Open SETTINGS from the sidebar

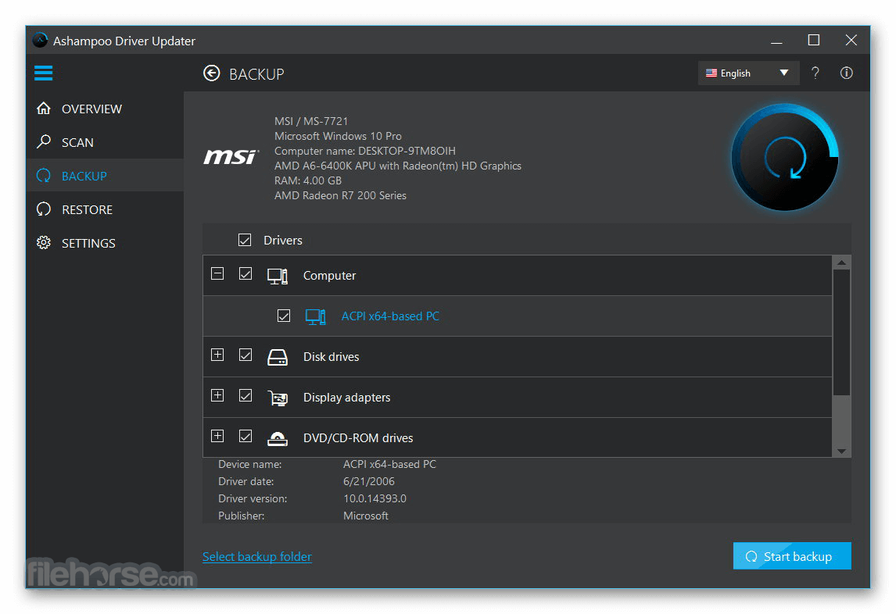88,243
